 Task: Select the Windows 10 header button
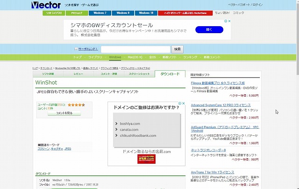coord(146,13)
